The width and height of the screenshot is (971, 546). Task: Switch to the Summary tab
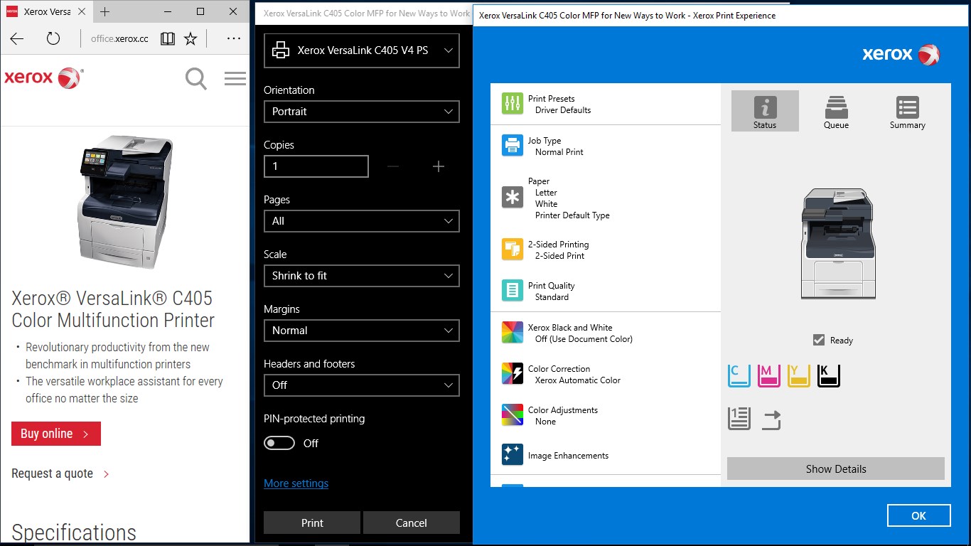(908, 111)
